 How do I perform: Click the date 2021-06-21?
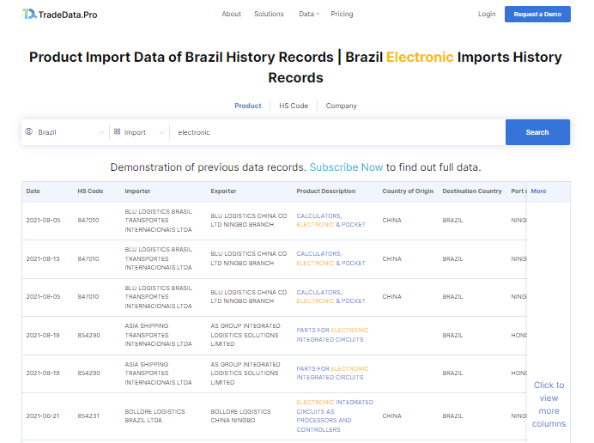coord(43,416)
